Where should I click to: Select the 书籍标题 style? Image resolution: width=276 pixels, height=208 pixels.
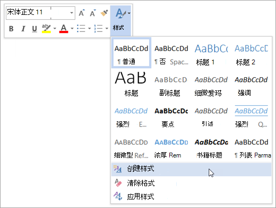(211, 146)
